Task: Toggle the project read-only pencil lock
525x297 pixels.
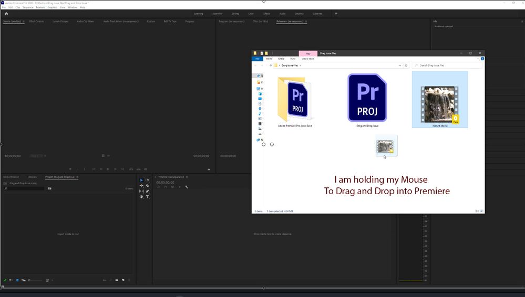Action: [x=5, y=280]
